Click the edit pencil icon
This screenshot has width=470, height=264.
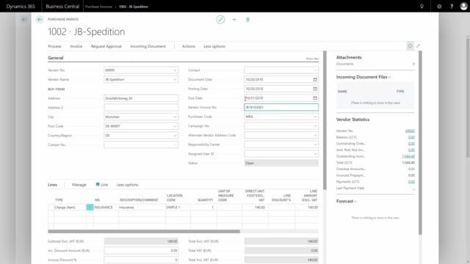(220, 20)
